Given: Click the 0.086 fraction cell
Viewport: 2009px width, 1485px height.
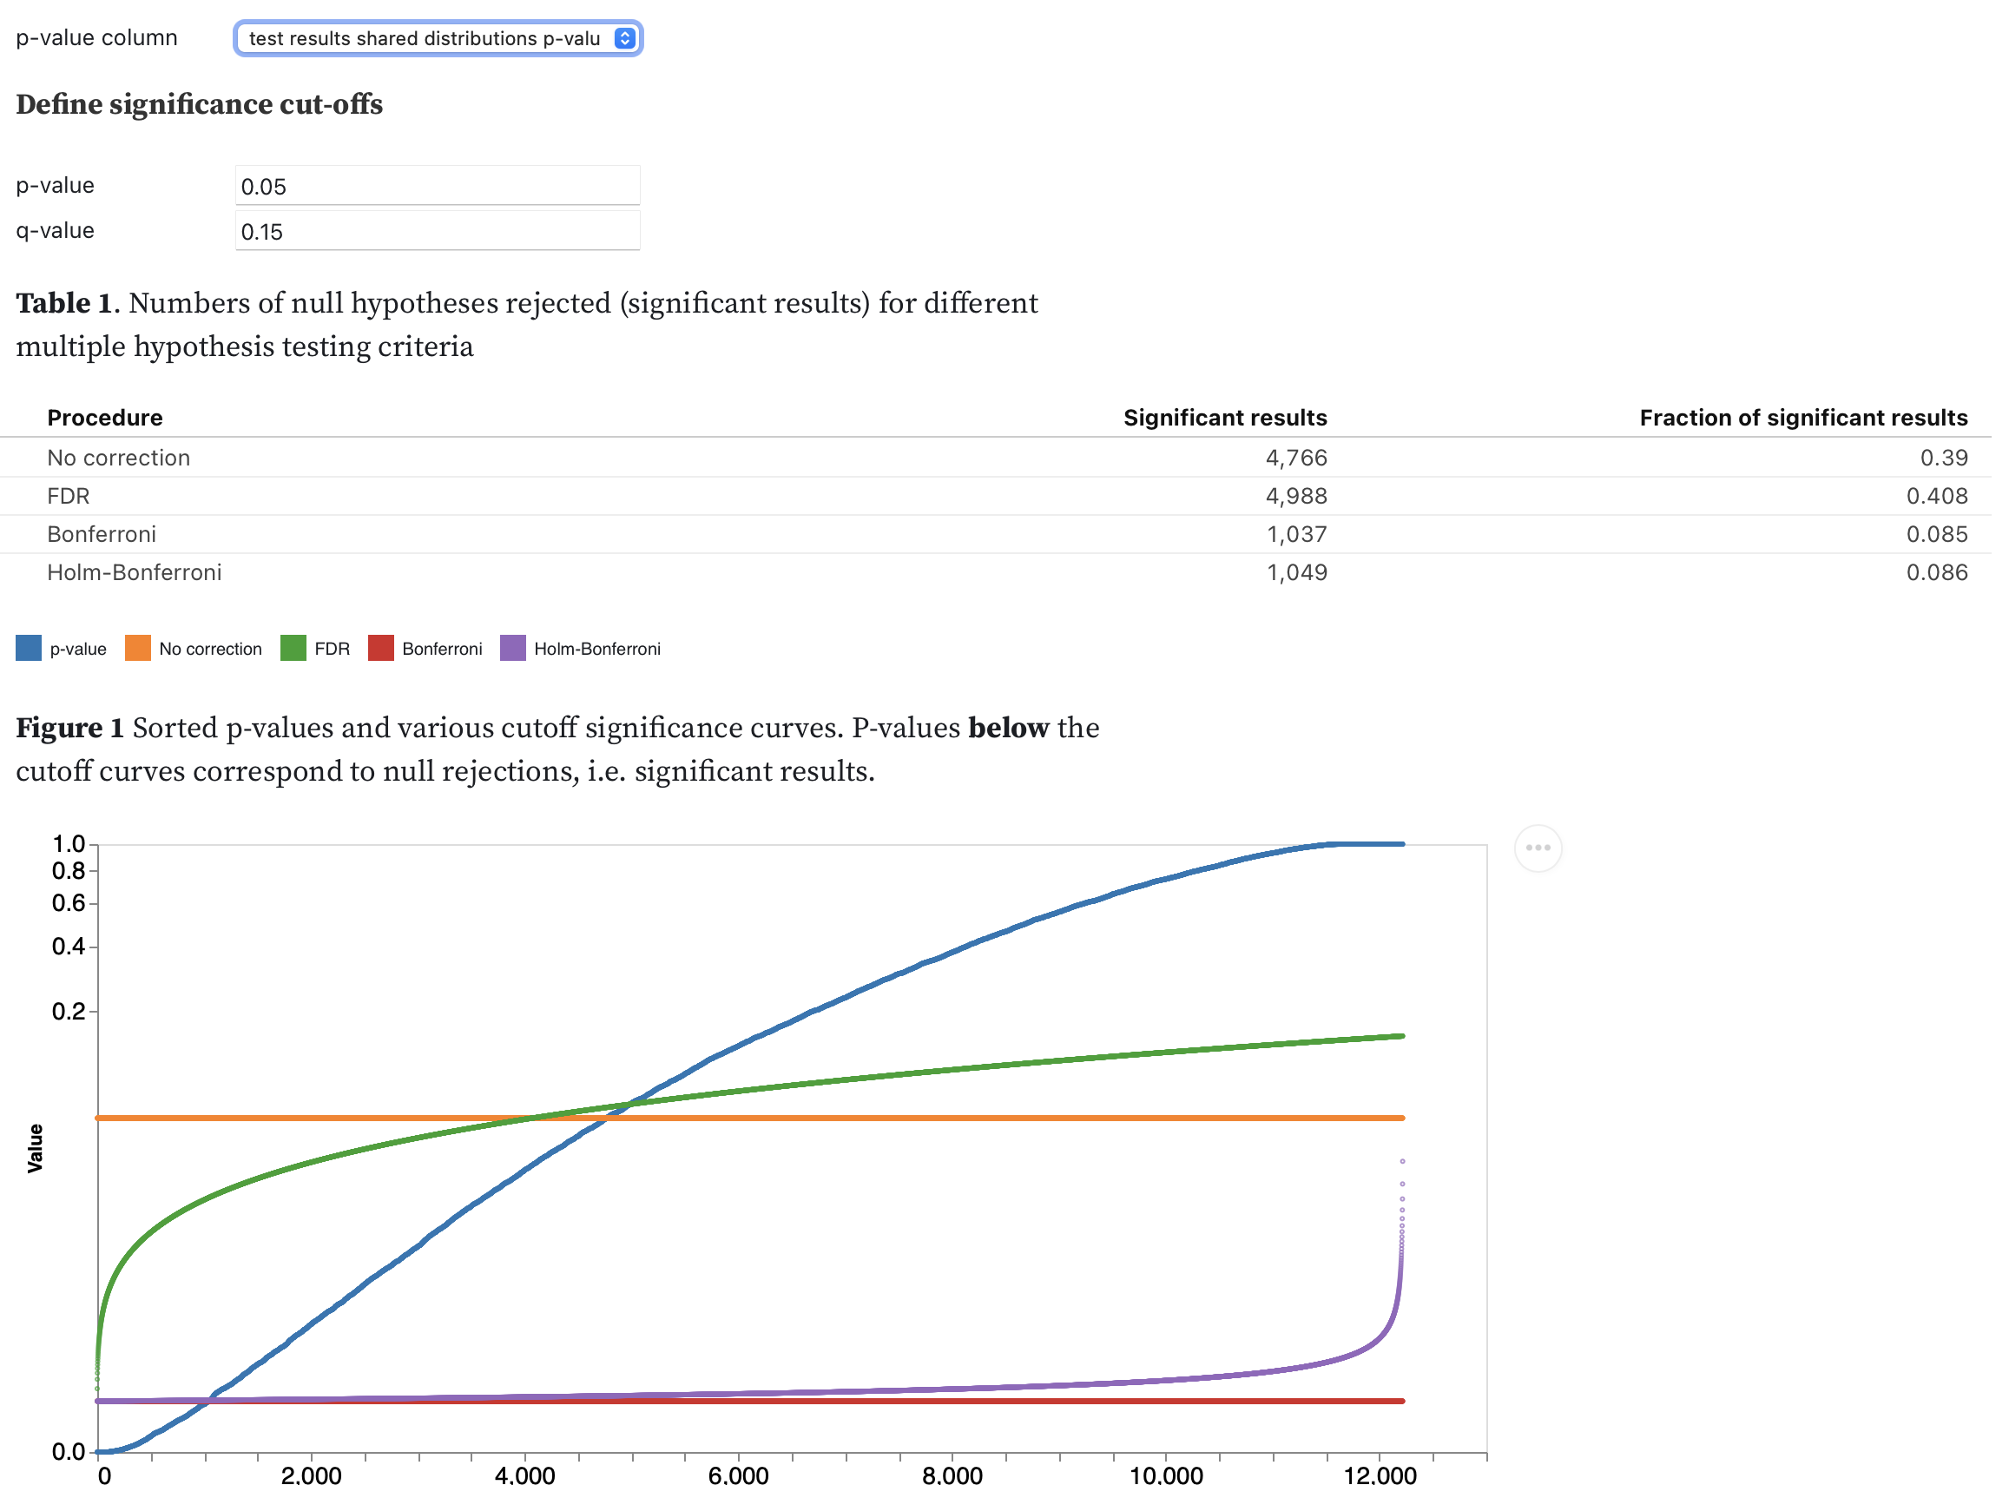Looking at the screenshot, I should pyautogui.click(x=1938, y=572).
